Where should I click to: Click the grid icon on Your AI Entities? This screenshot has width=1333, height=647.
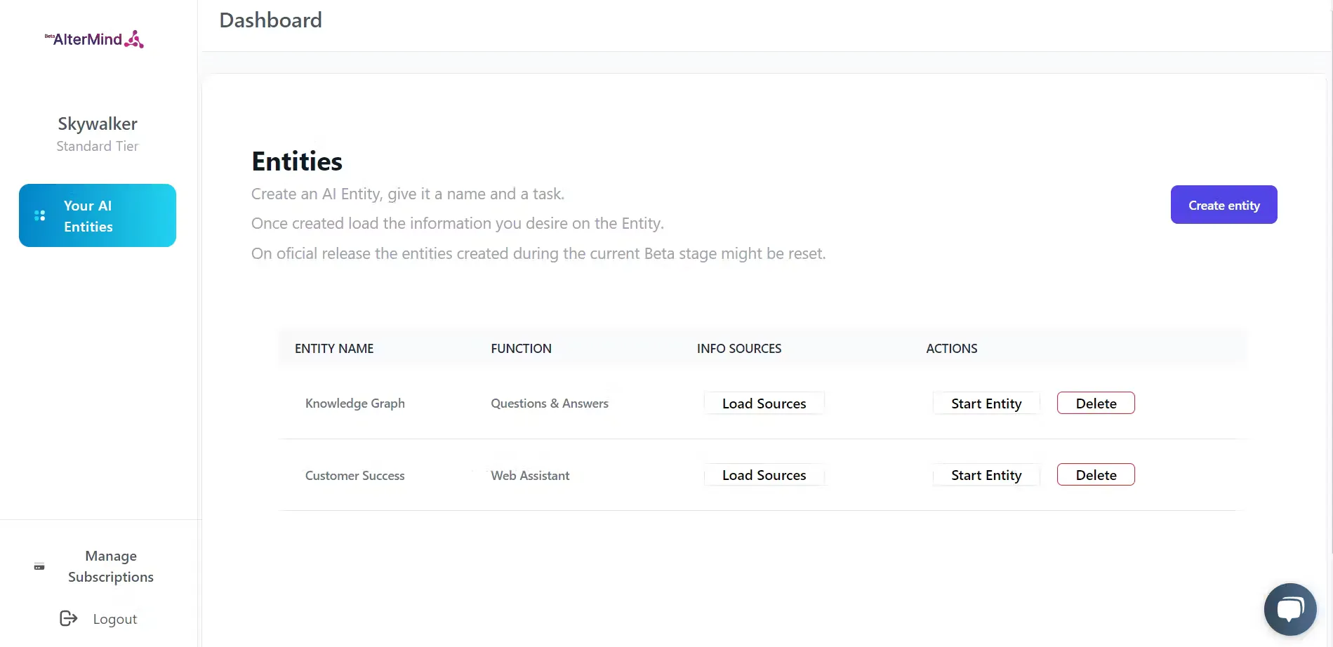[40, 215]
